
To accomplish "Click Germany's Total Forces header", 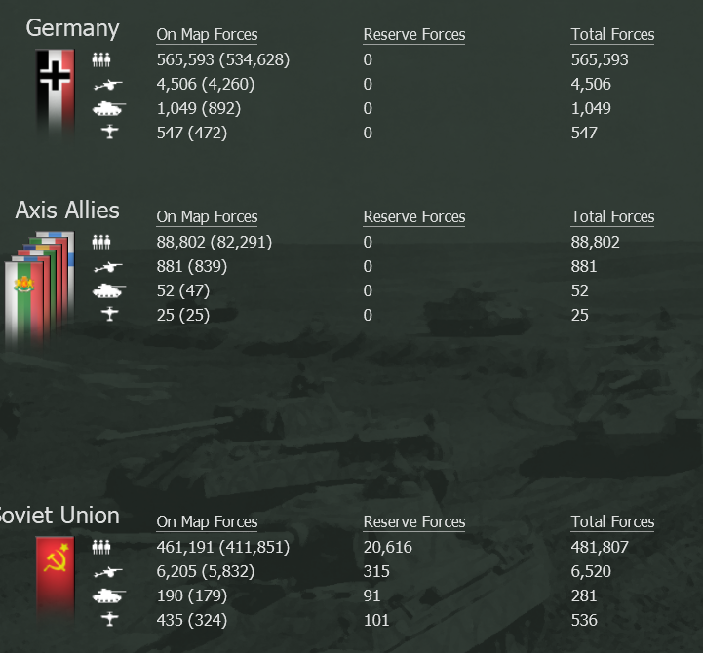I will click(612, 34).
